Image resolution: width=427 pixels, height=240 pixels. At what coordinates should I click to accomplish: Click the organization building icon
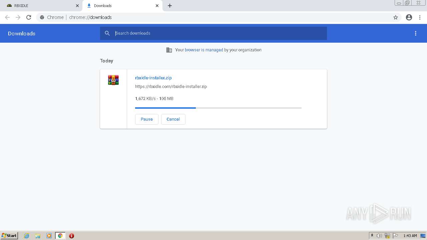click(x=169, y=50)
